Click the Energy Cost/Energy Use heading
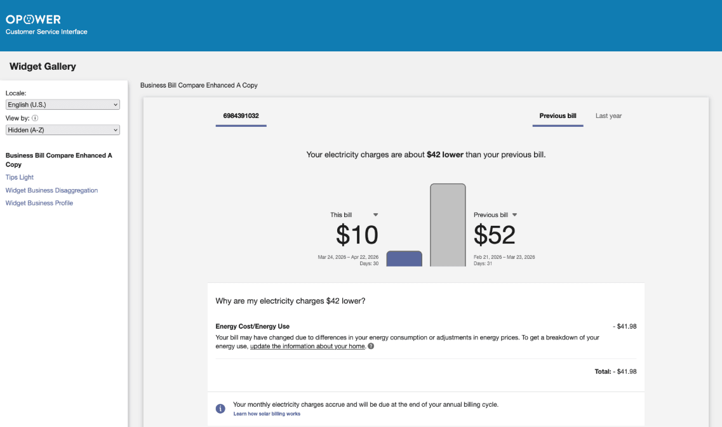 (252, 326)
